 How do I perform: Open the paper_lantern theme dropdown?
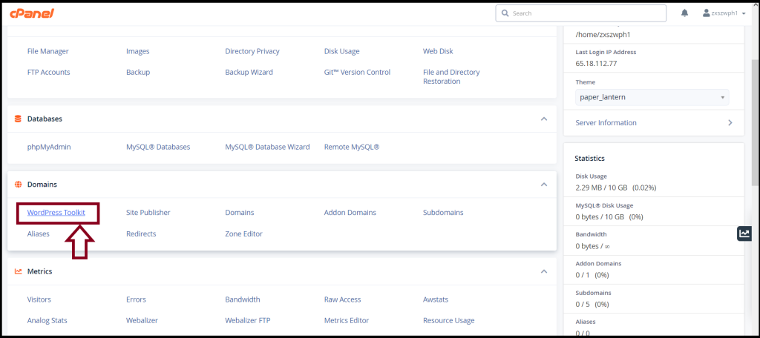pos(652,97)
